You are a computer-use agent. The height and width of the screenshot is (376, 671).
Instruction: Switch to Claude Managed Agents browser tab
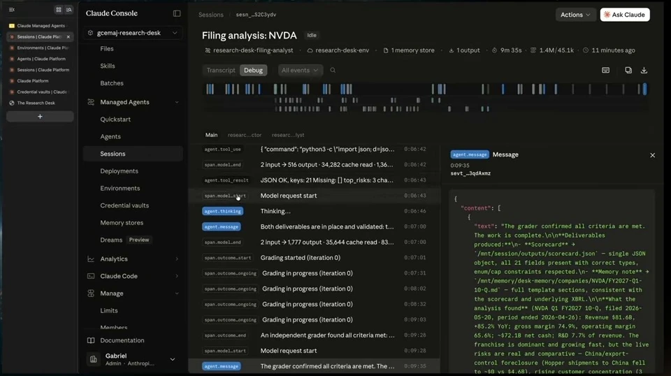(x=40, y=26)
